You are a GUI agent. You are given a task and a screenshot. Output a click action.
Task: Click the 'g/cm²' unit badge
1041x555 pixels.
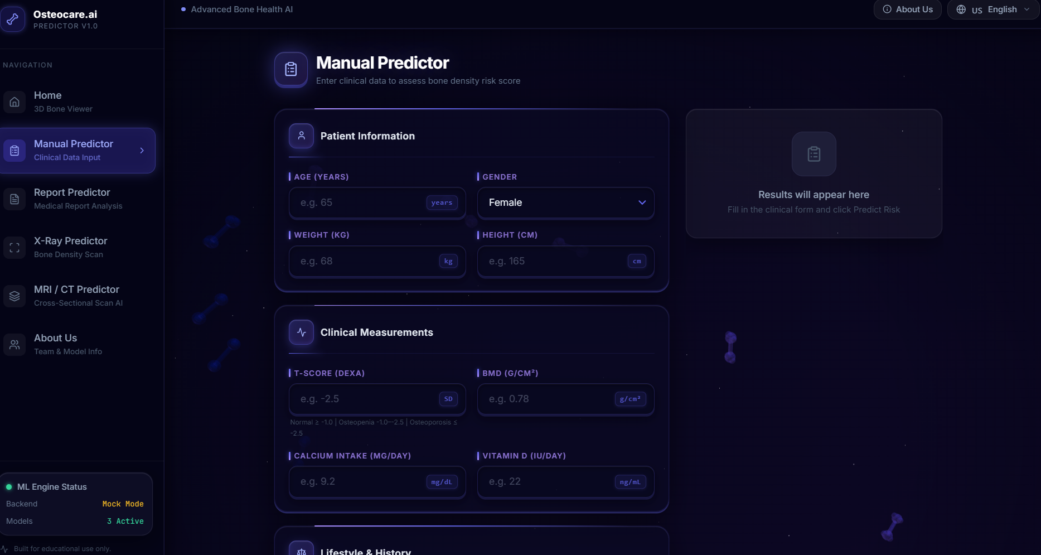(630, 399)
